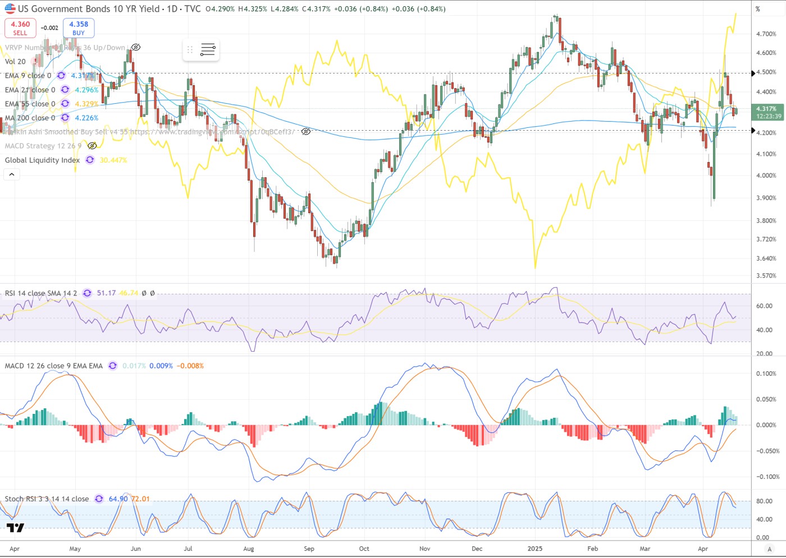This screenshot has height=558, width=786.
Task: Click refresh icon beside EMA 9 close
Action: (61, 76)
